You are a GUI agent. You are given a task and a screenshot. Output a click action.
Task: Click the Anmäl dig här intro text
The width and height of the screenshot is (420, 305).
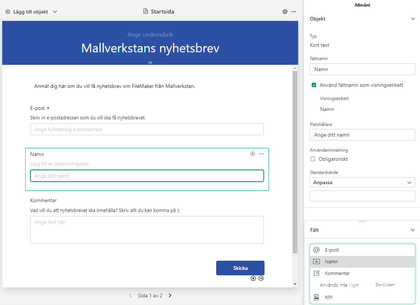pyautogui.click(x=115, y=86)
